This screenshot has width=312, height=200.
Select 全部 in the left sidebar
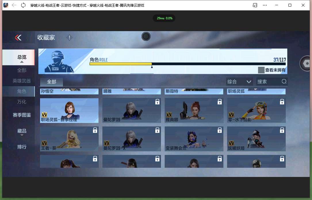tap(22, 70)
